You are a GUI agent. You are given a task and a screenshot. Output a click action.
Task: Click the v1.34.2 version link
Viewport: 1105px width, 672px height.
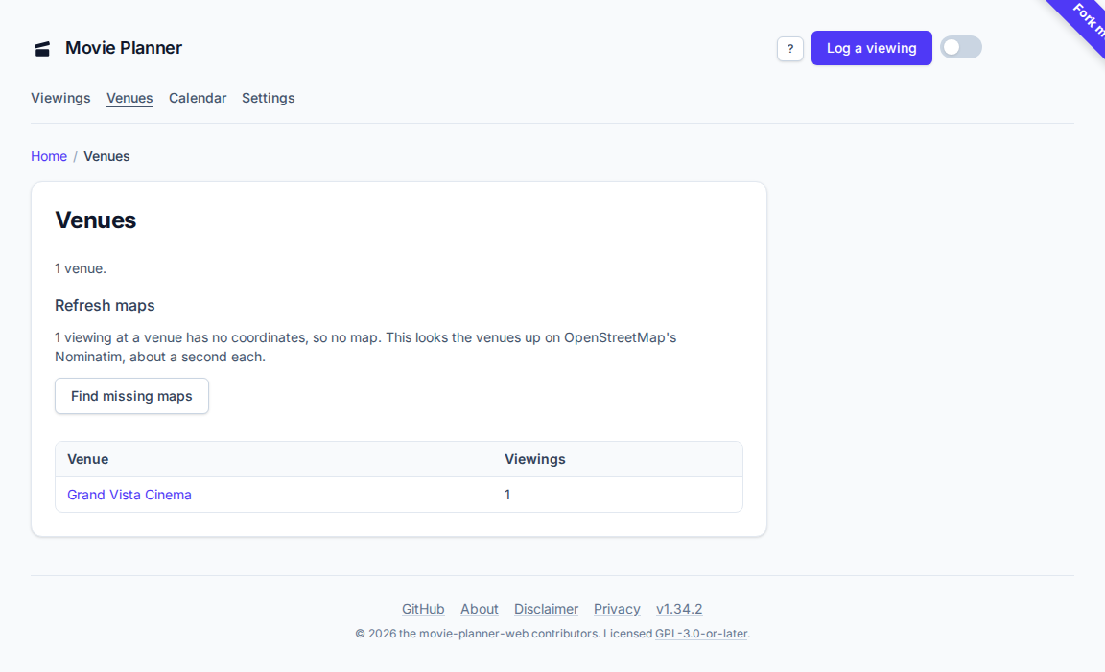point(679,609)
